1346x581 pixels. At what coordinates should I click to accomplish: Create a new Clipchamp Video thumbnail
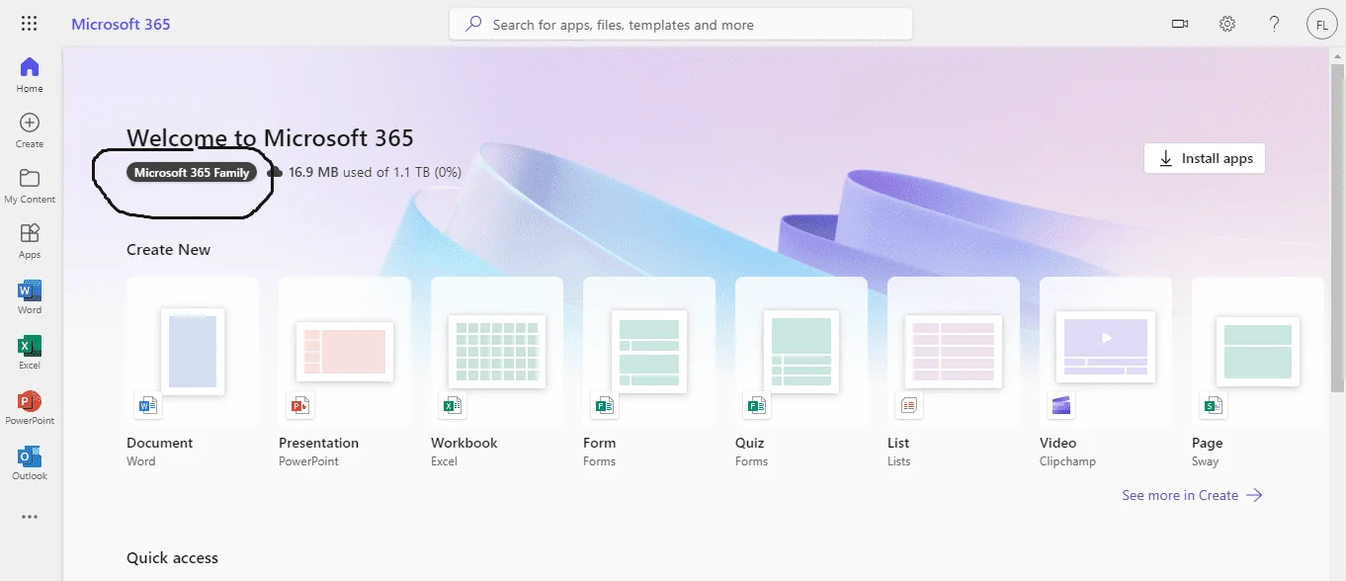[x=1106, y=352]
